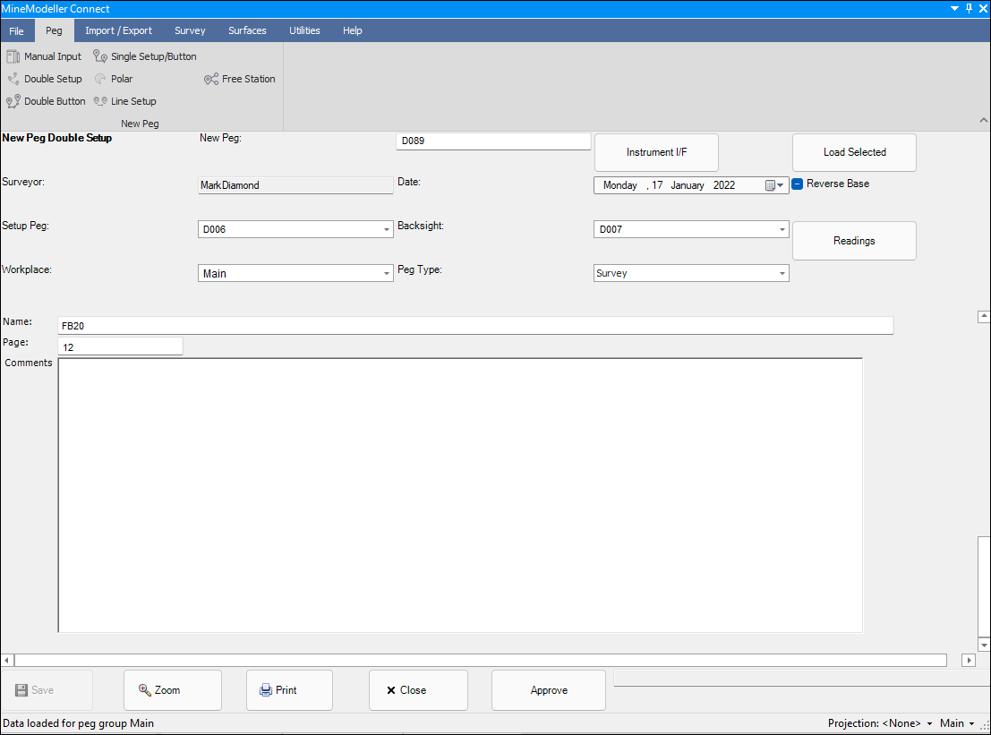Toggle the Reverse Base checkbox
Image resolution: width=991 pixels, height=735 pixels.
[x=798, y=184]
